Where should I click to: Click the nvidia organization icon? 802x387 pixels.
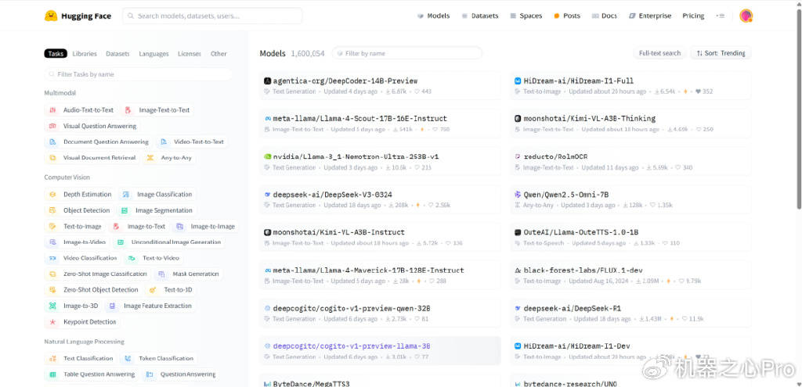pos(268,156)
